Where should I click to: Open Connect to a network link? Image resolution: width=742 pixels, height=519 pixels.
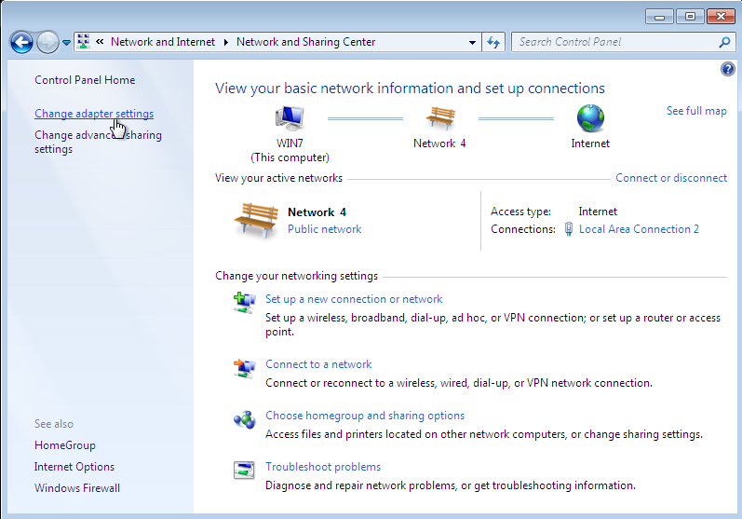point(318,364)
